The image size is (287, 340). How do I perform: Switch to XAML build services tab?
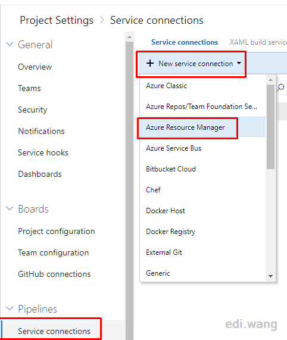coord(258,42)
